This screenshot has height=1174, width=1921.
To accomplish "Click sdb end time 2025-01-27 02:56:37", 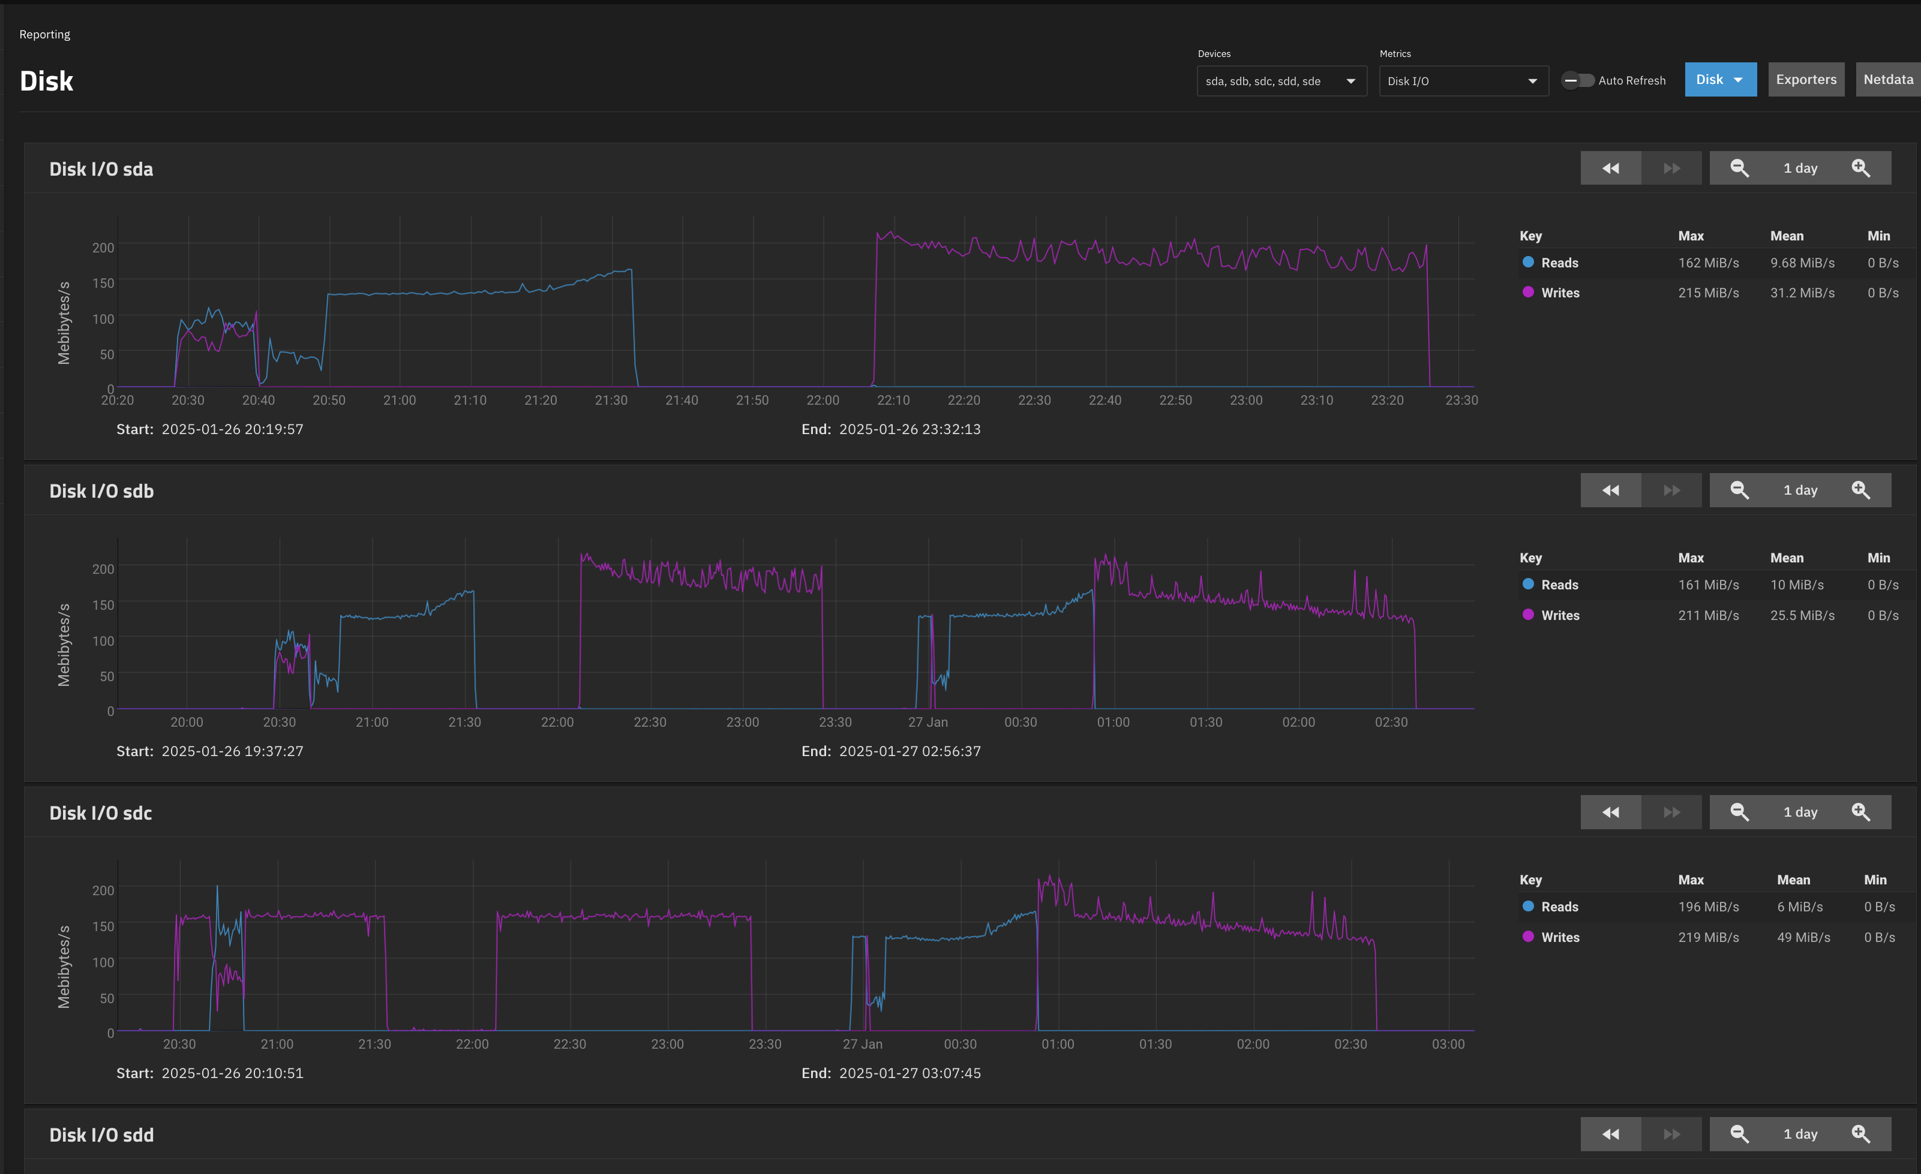I will [x=910, y=751].
